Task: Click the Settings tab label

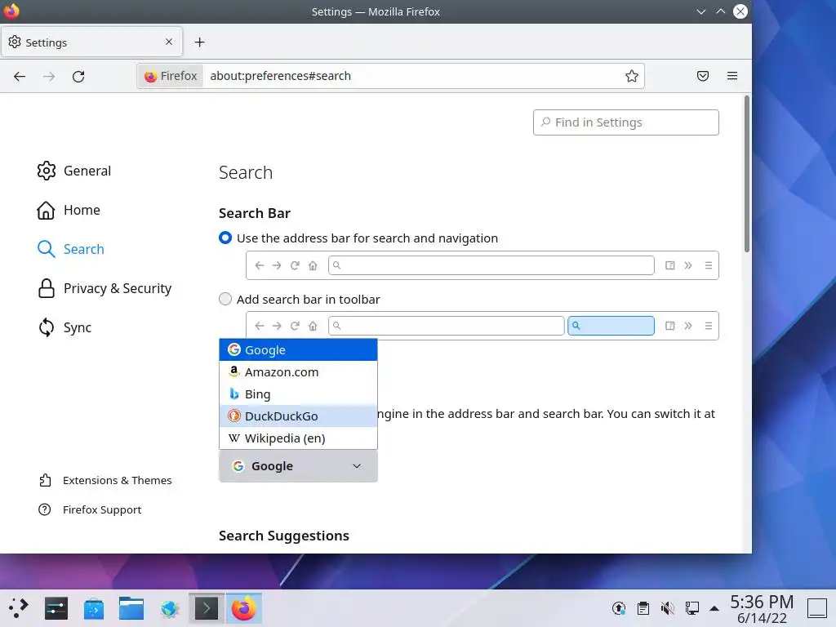Action: (x=47, y=42)
